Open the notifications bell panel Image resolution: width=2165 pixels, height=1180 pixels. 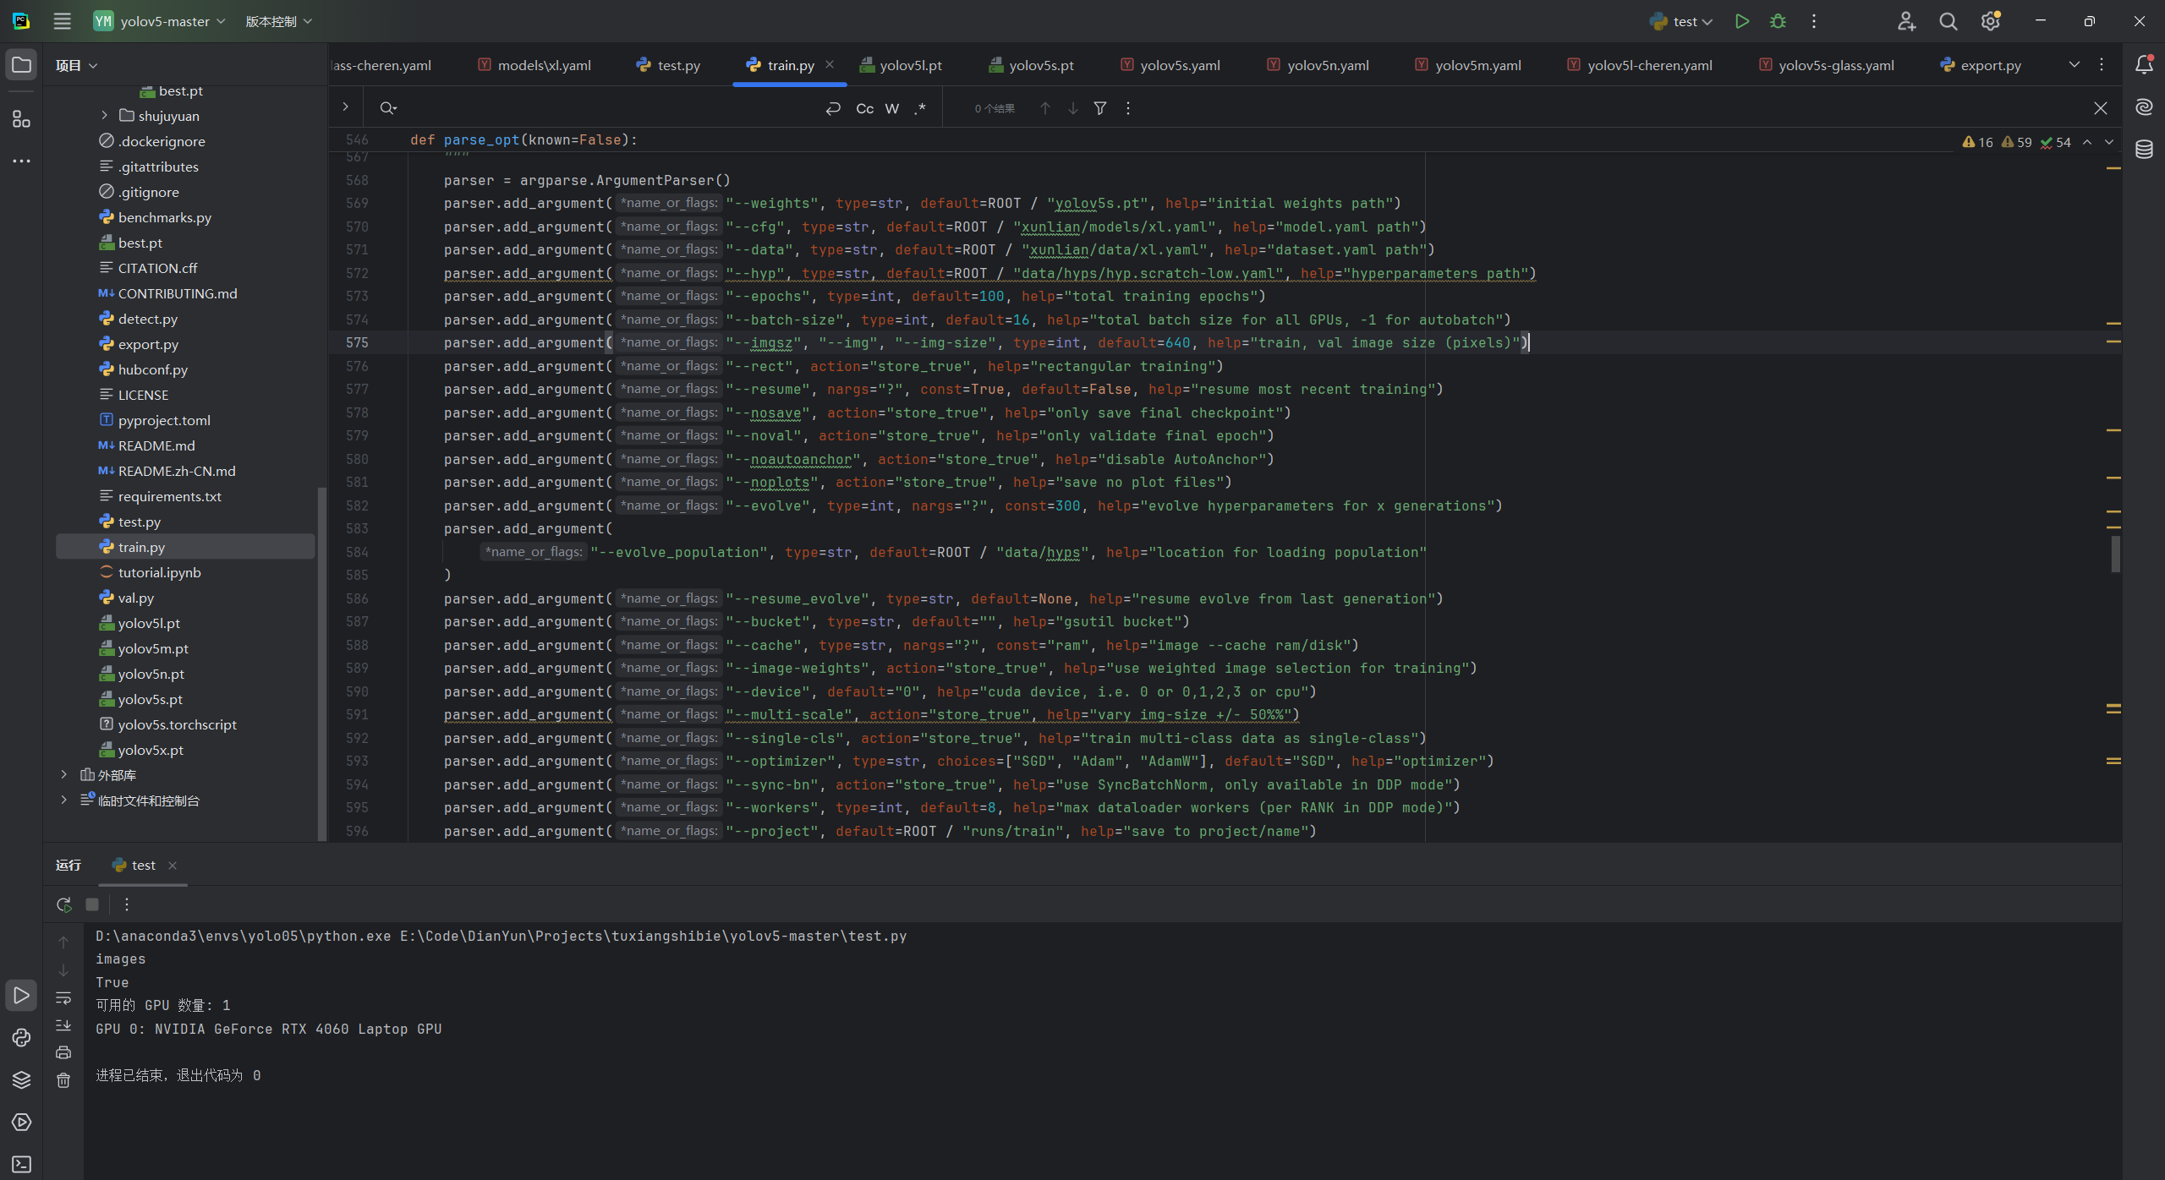pyautogui.click(x=2144, y=65)
